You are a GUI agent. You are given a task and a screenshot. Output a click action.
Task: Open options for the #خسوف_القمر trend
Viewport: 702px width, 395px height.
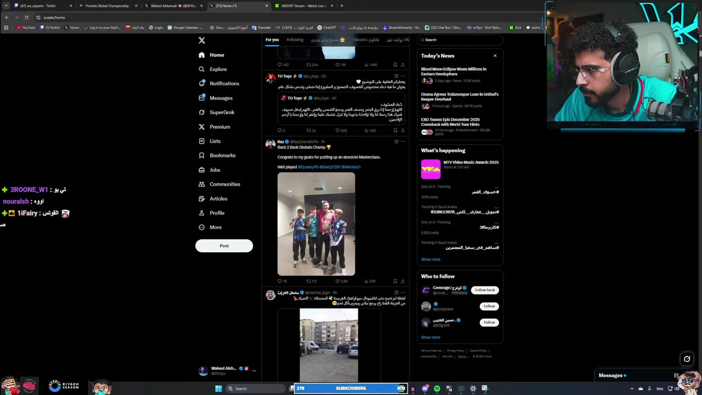click(496, 187)
